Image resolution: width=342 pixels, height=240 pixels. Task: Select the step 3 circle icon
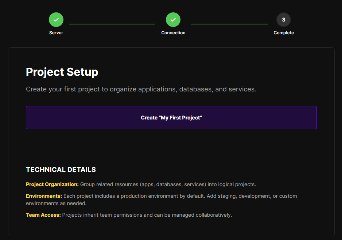(284, 20)
